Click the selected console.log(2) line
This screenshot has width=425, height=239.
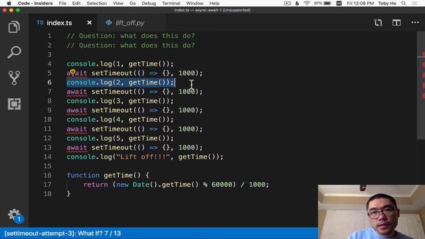pyautogui.click(x=120, y=82)
